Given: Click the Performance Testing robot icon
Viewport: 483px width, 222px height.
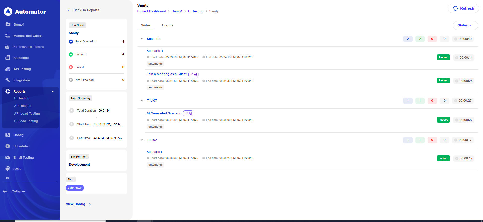Looking at the screenshot, I should click(7, 47).
